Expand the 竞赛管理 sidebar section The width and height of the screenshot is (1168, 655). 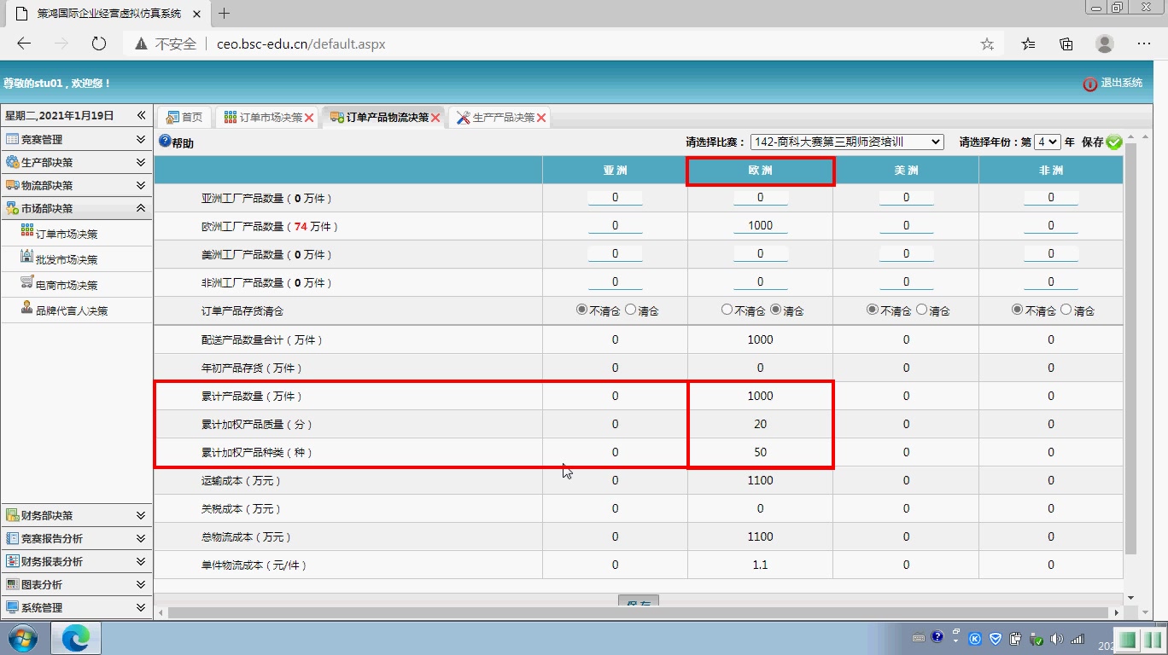[77, 139]
